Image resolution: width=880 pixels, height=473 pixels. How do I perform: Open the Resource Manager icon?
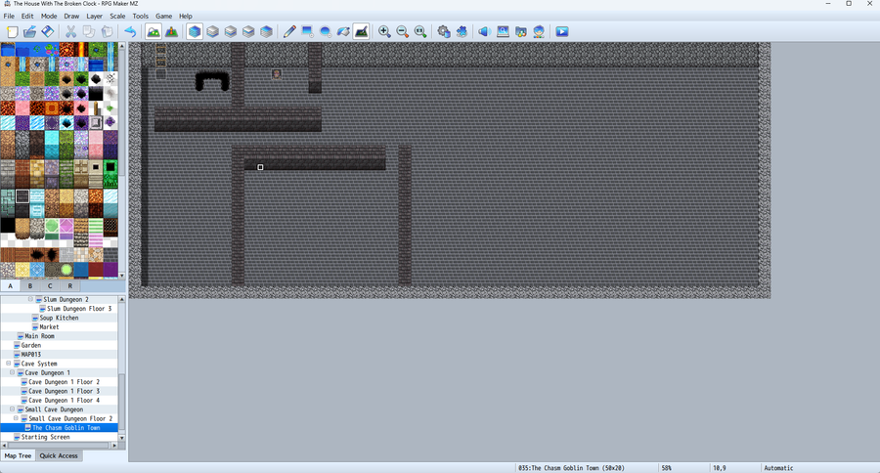[521, 32]
